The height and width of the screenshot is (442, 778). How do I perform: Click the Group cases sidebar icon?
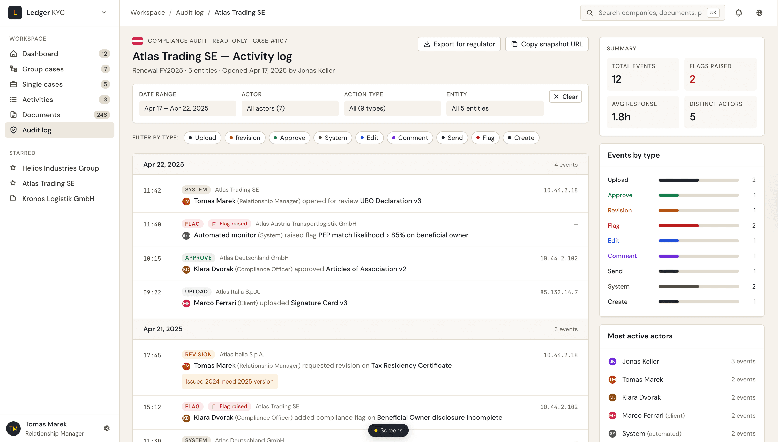click(x=13, y=69)
